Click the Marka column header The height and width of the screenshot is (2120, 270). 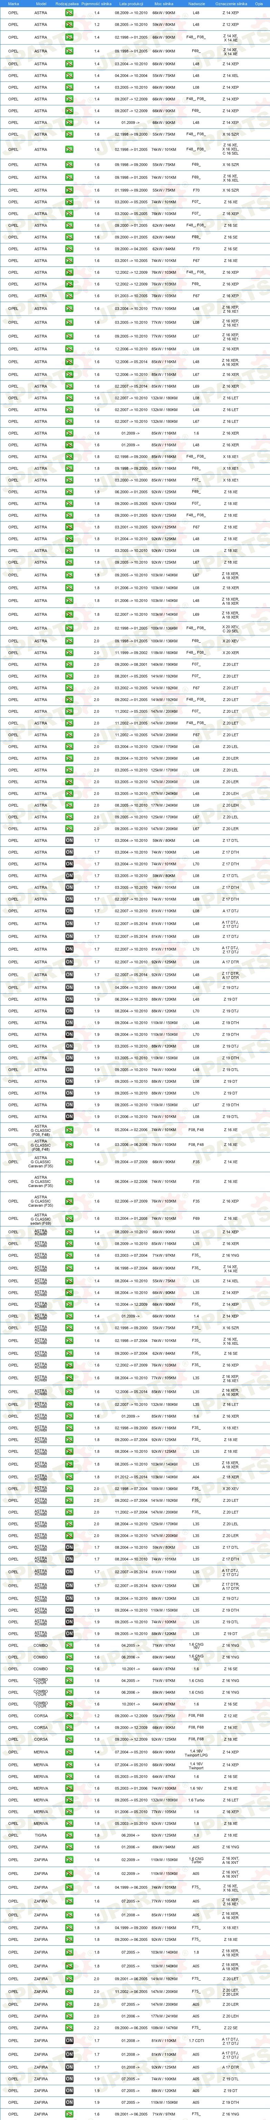tap(13, 3)
